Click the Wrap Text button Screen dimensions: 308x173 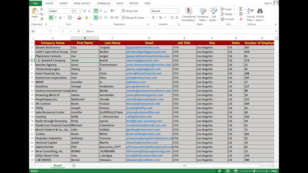click(x=130, y=11)
